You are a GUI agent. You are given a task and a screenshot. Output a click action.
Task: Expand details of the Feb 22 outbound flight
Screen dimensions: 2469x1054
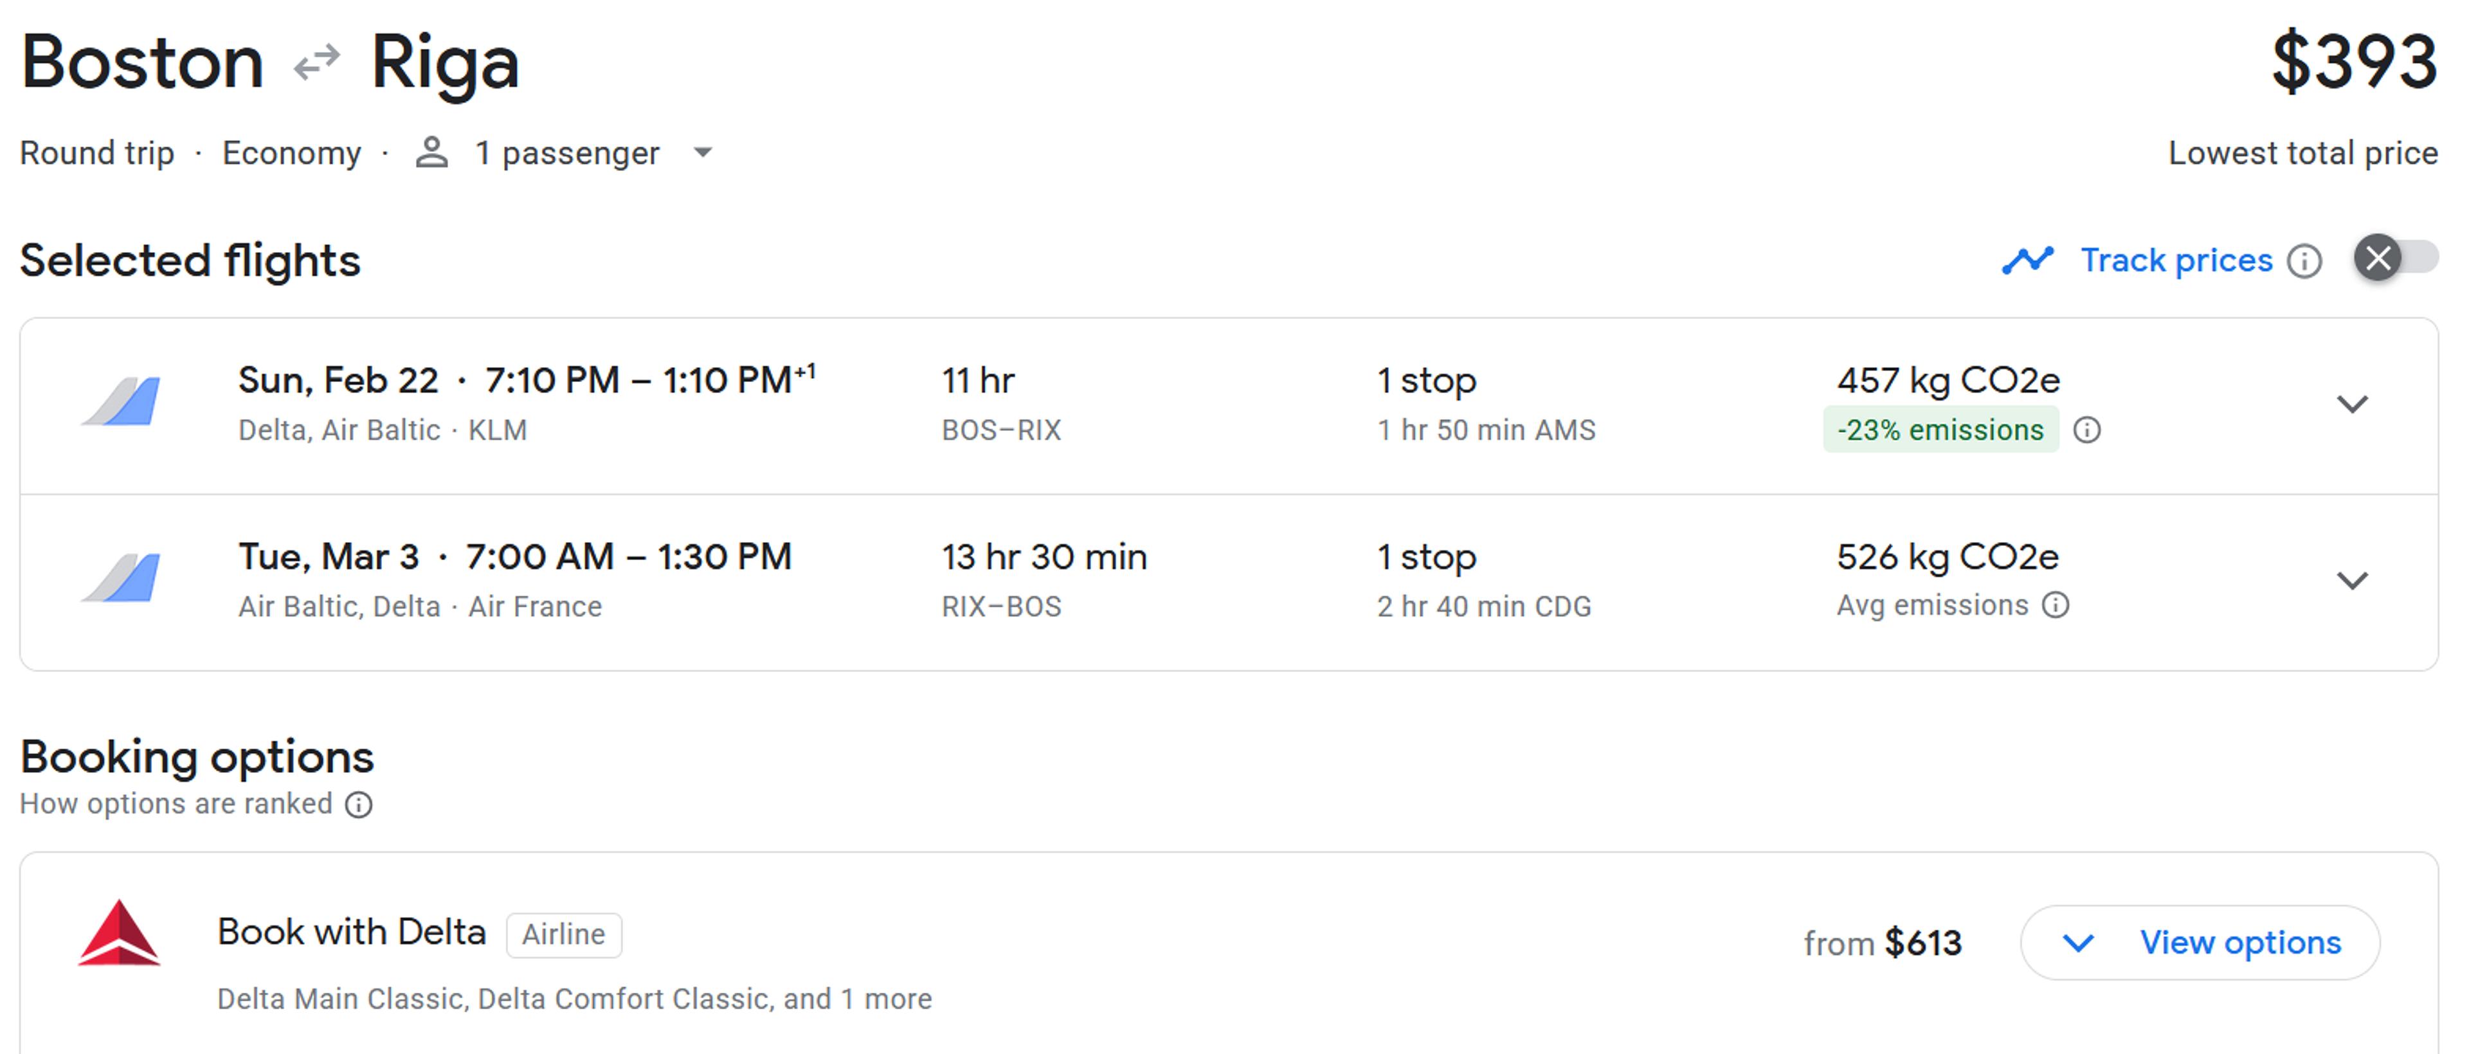coord(2353,404)
